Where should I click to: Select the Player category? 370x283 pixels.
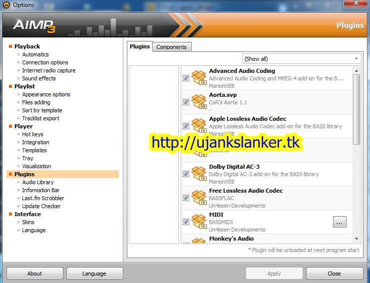(x=23, y=126)
